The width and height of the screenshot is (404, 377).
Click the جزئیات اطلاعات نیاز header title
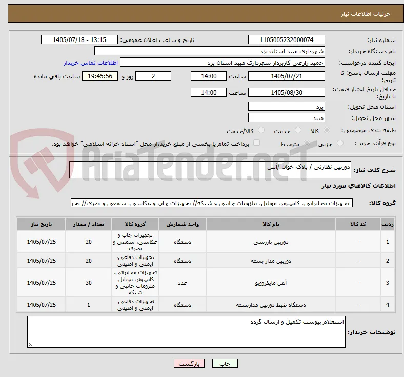366,14
